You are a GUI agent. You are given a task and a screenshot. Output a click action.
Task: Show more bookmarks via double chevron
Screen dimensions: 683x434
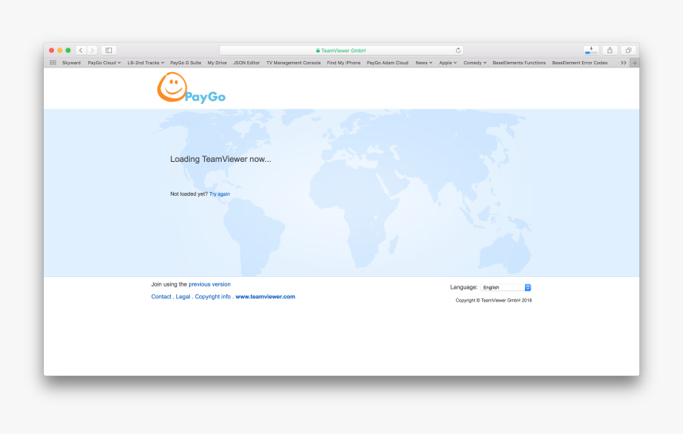coord(623,63)
